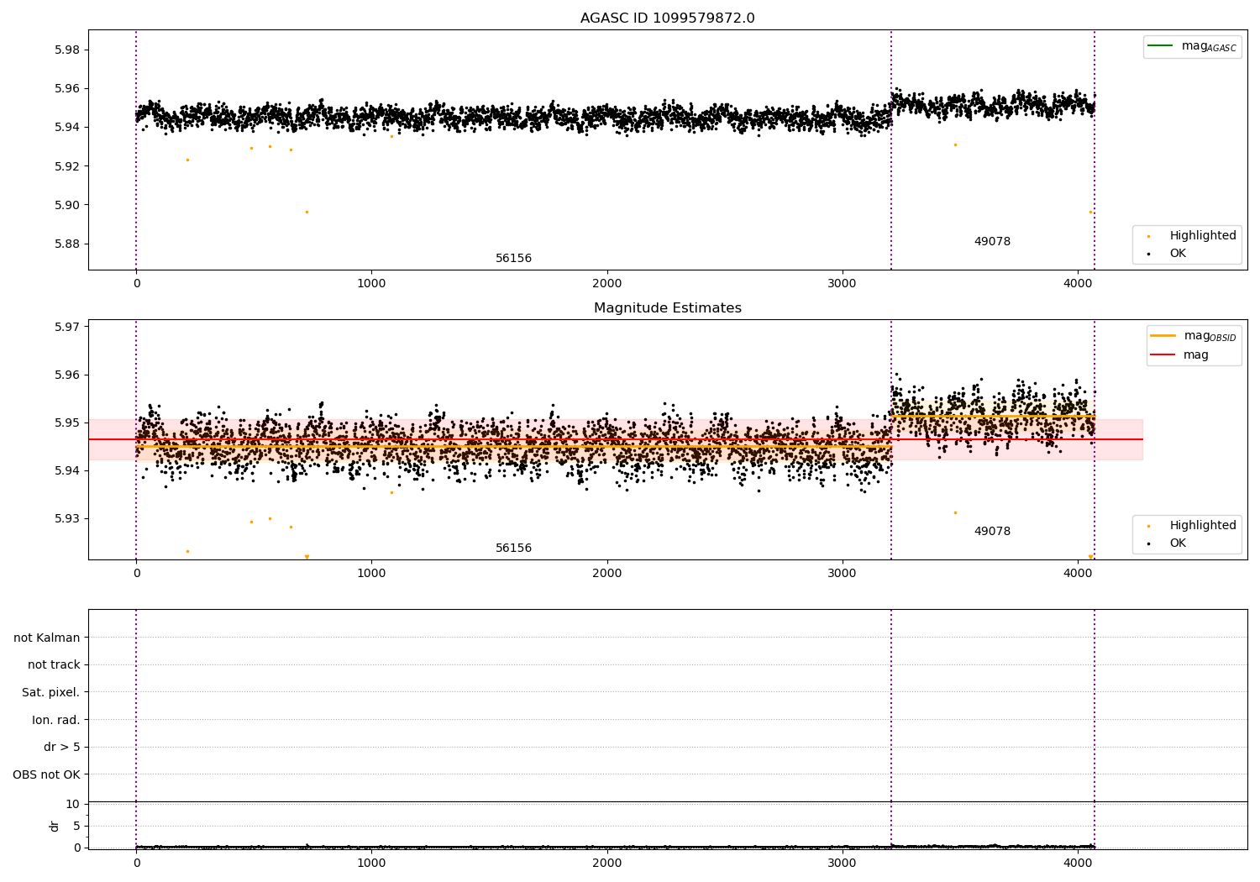Click the orange highlighted point near 5.90 before 1000, top plot
This screenshot has width=1260, height=882.
point(307,212)
